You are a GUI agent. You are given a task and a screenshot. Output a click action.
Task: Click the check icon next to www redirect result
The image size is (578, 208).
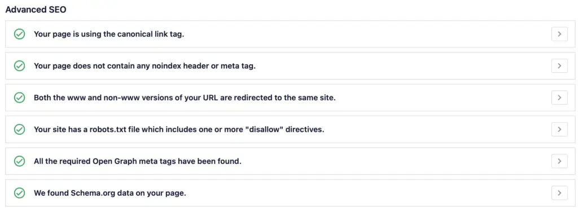tap(19, 98)
